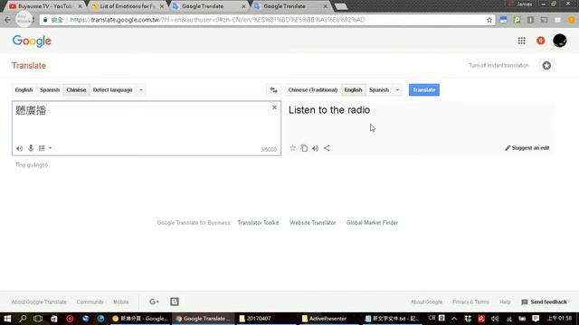Turn off instant translation
Viewport: 579px width, 325px height.
point(498,65)
